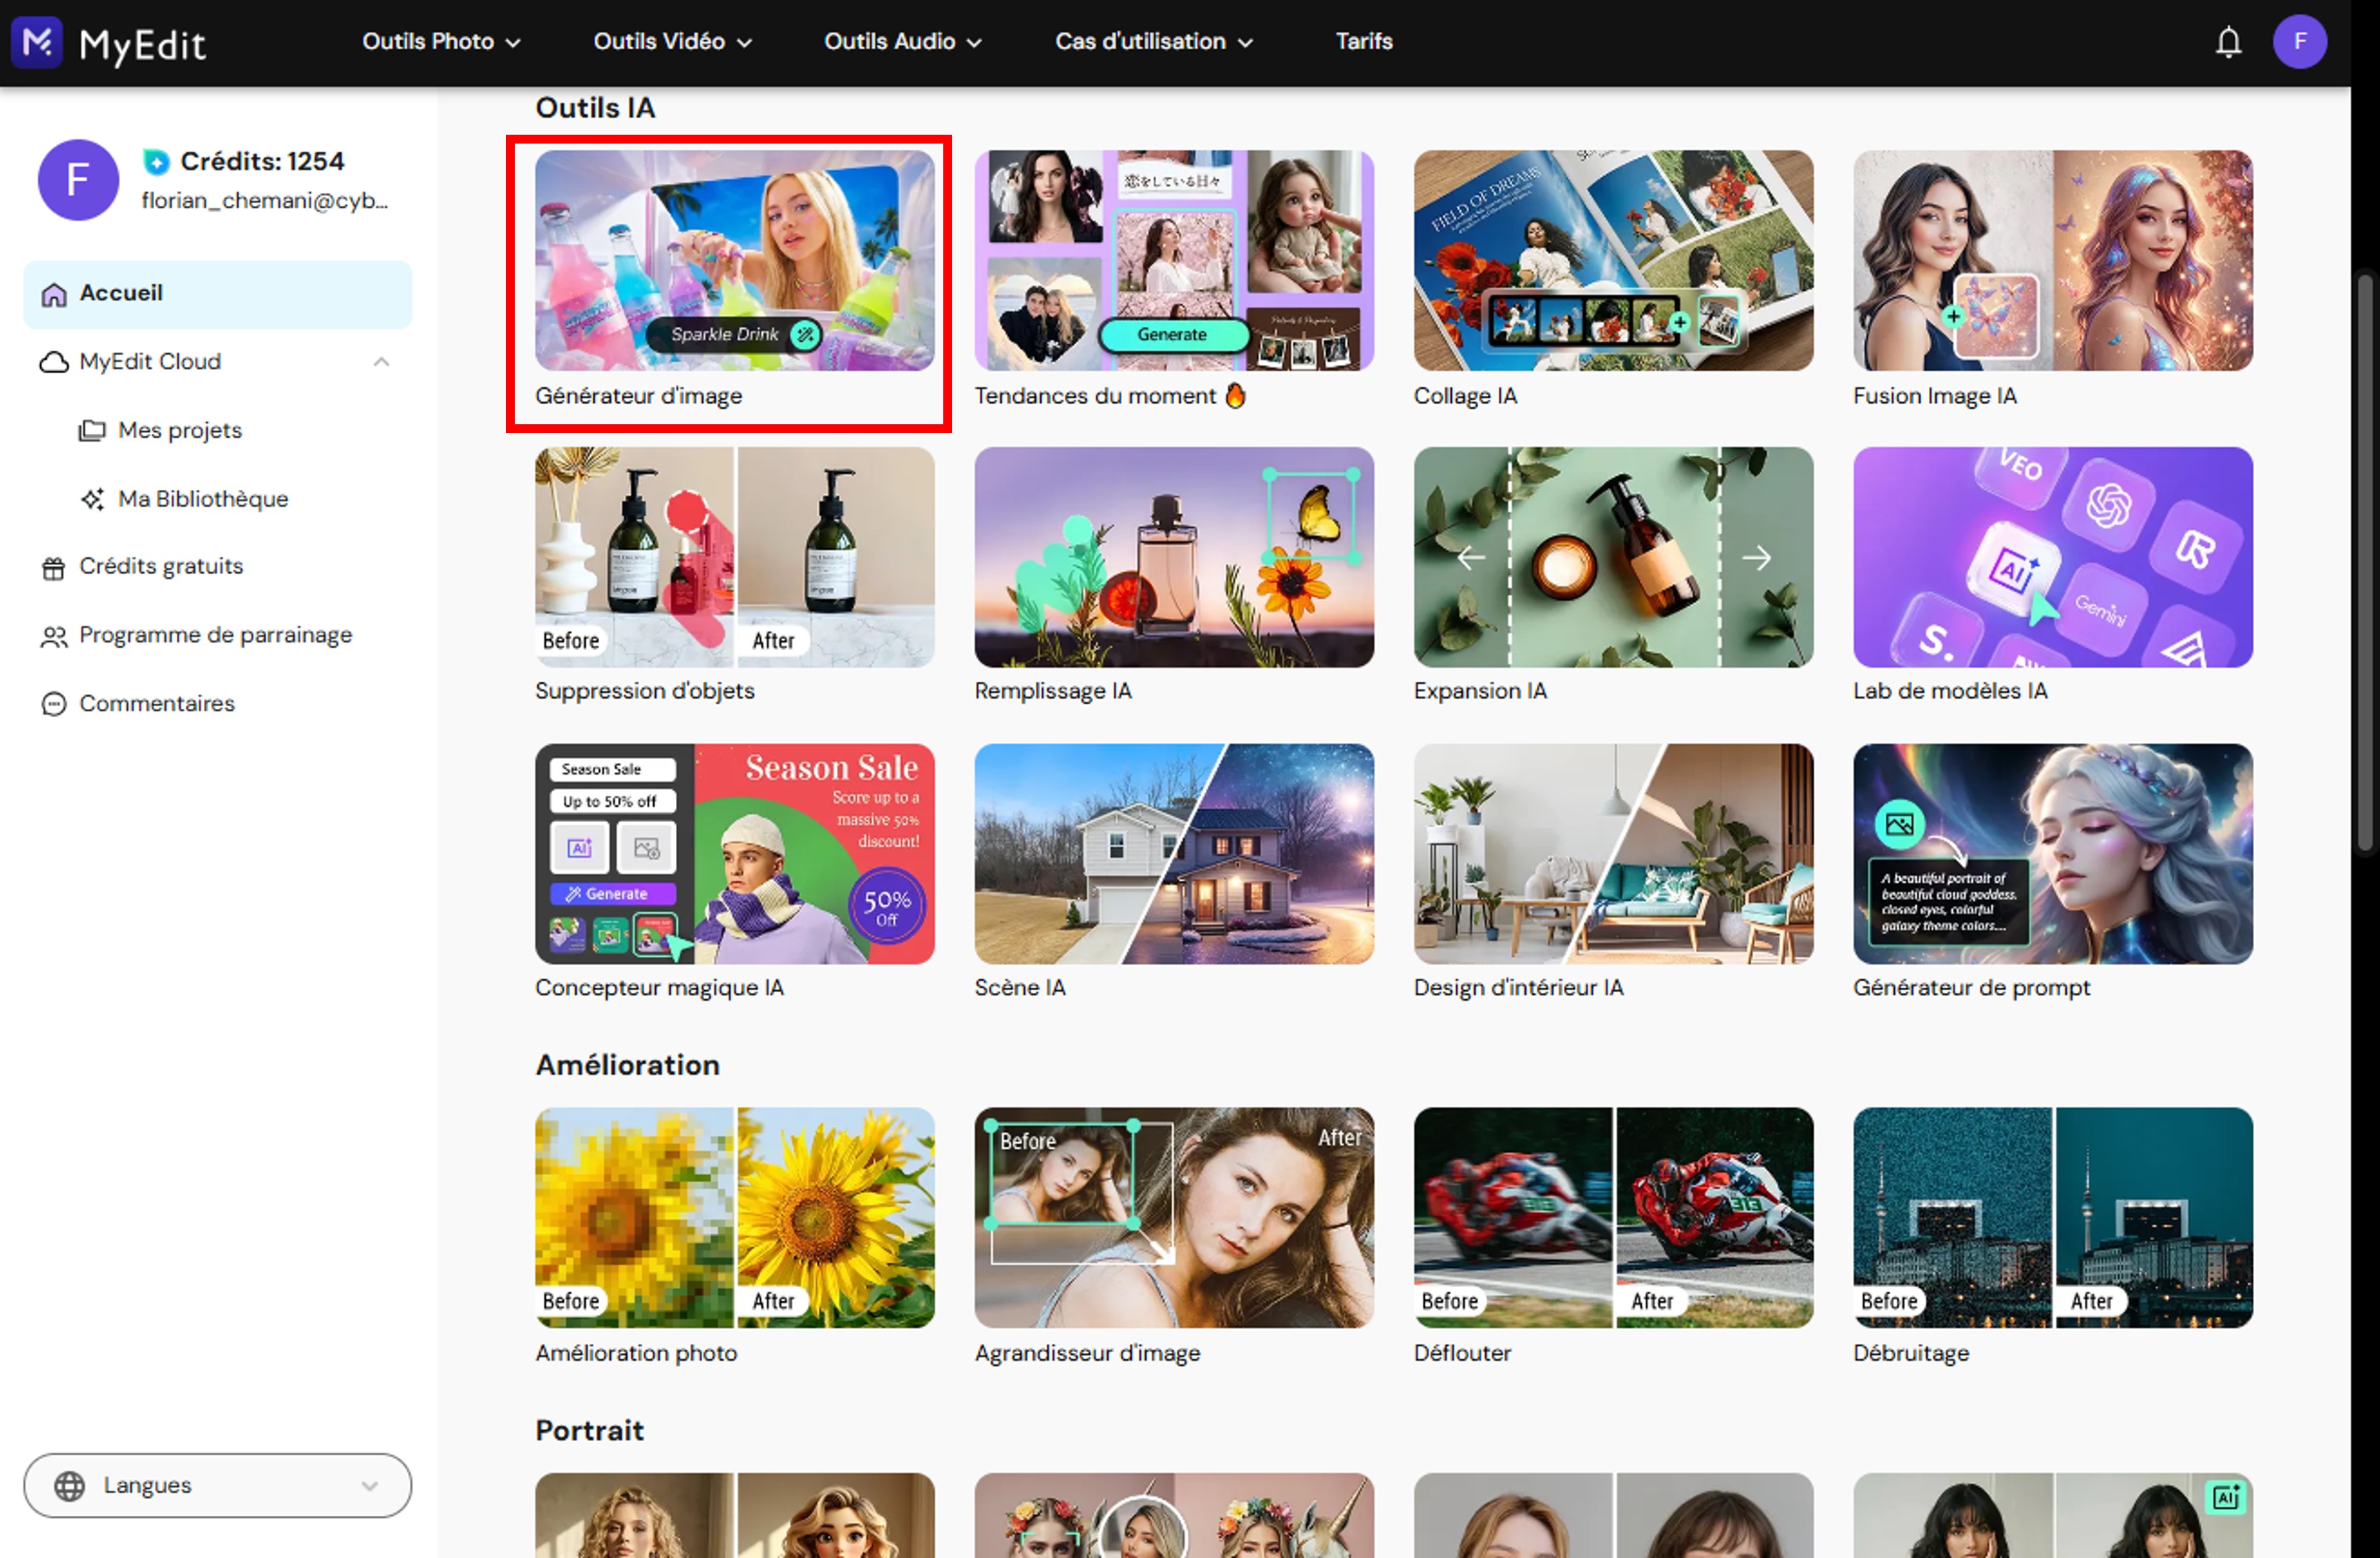Click the Amélioration section heading
2380x1558 pixels.
click(627, 1065)
